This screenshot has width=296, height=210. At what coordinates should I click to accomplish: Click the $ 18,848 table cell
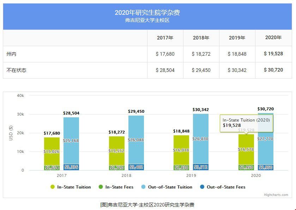click(237, 54)
